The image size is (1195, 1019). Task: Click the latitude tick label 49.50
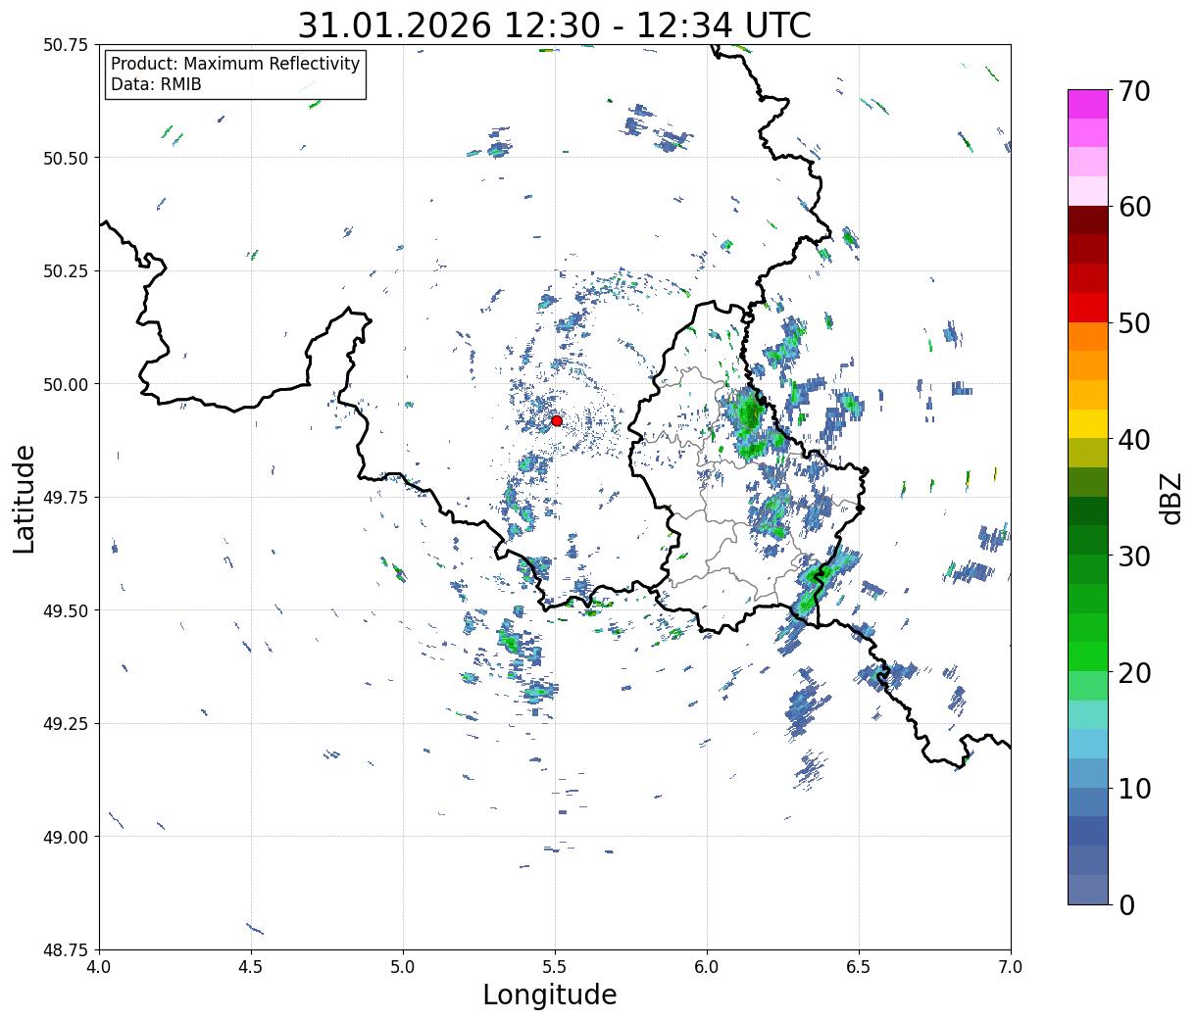[x=65, y=610]
